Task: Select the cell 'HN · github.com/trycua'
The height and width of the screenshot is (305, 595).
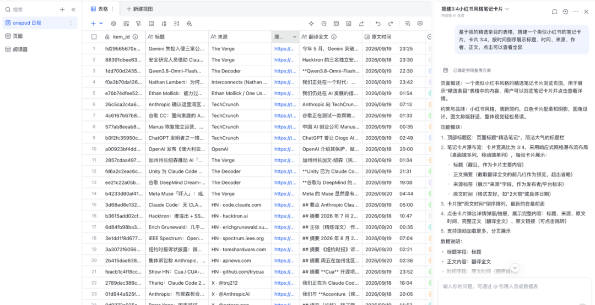Action: pos(240,271)
